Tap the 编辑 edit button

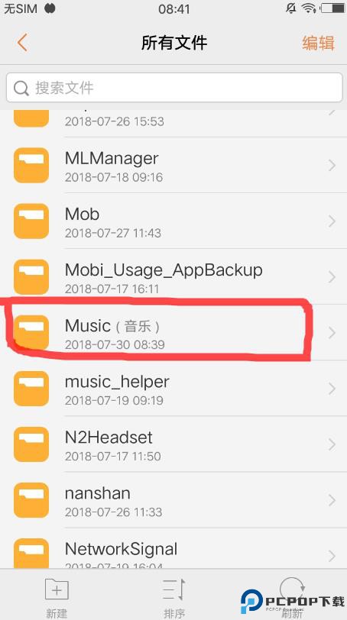tap(319, 43)
